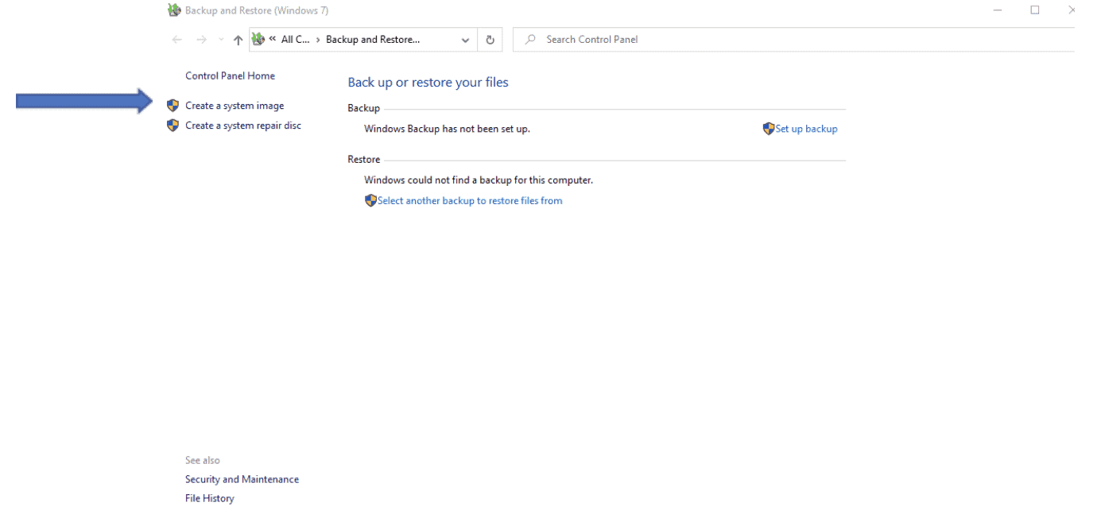Click 'Windows Backup has not been set up.' text
Image resolution: width=1097 pixels, height=518 pixels.
447,129
